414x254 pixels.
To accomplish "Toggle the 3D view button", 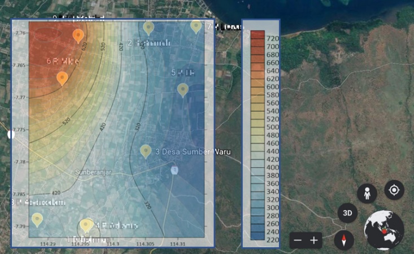I will pos(348,213).
